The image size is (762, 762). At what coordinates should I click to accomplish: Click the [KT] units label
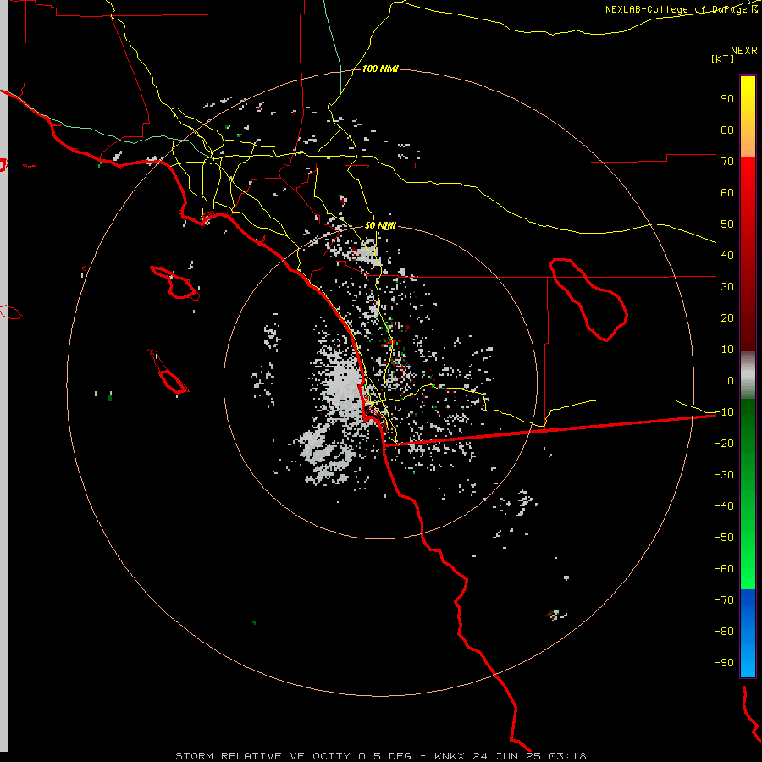tap(723, 58)
